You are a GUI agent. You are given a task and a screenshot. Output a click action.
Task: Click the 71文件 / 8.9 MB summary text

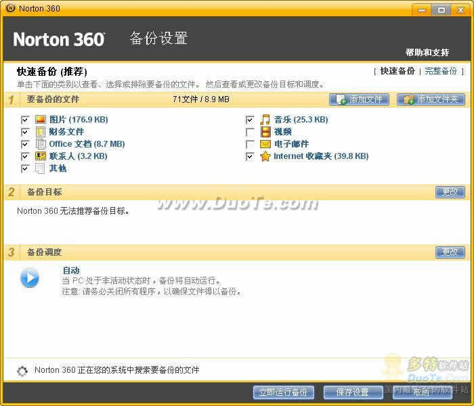click(201, 99)
